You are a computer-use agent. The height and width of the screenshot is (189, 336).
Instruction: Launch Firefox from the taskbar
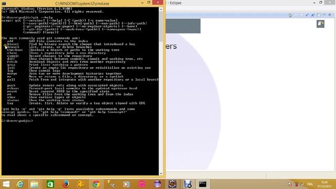66,184
